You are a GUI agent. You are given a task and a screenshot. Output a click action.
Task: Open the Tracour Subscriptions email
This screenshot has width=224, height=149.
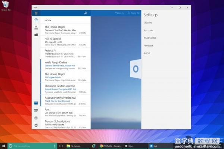tap(65, 124)
